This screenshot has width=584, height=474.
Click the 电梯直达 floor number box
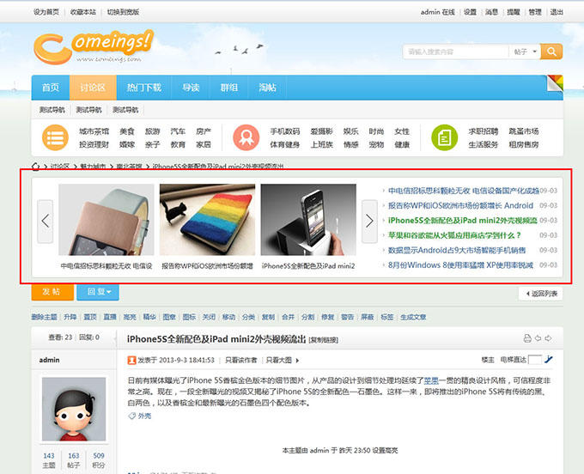coord(535,360)
